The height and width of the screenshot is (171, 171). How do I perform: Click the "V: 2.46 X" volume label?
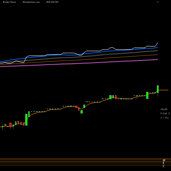pyautogui.click(x=165, y=114)
